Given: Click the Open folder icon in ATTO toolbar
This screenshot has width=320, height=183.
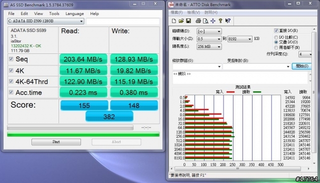Looking at the screenshot, I should coord(181,21).
